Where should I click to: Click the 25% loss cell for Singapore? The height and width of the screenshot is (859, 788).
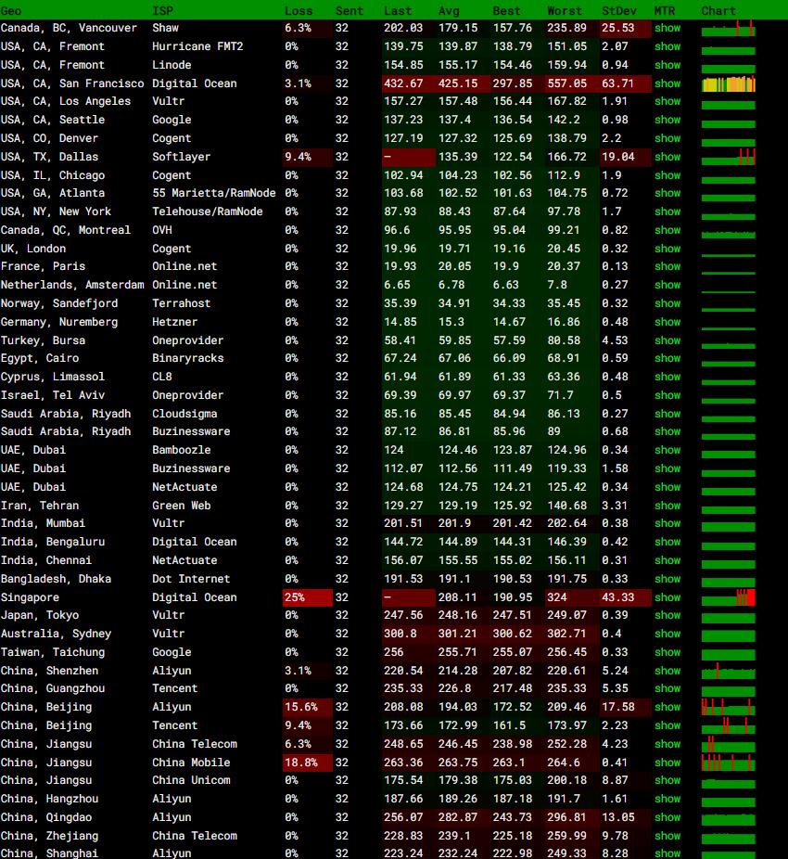[x=308, y=597]
